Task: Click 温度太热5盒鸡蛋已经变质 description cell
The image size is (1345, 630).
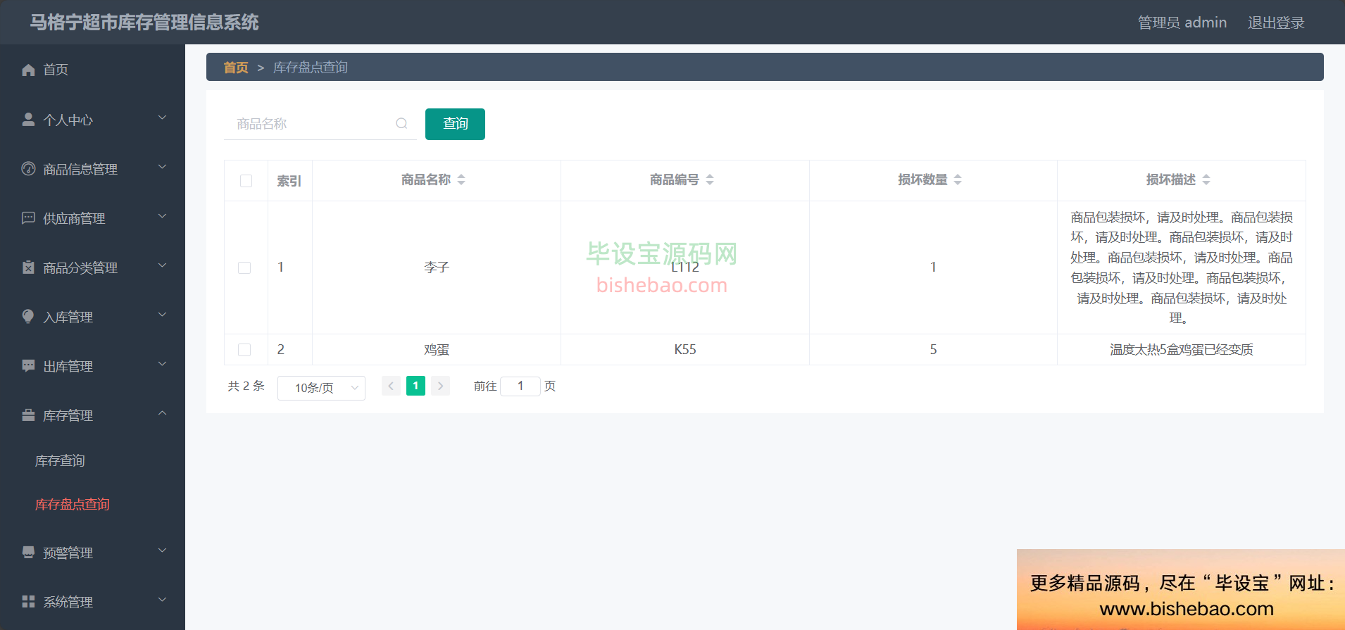Action: (x=1182, y=349)
